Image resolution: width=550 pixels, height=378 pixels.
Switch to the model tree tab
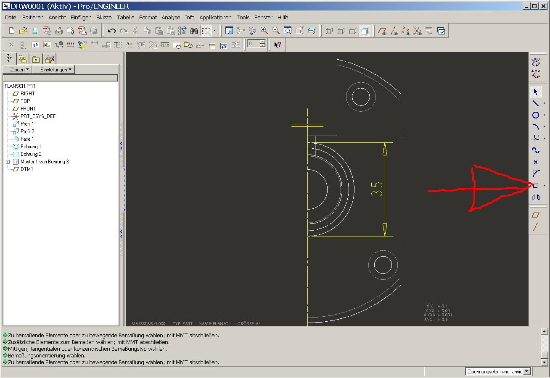9,58
